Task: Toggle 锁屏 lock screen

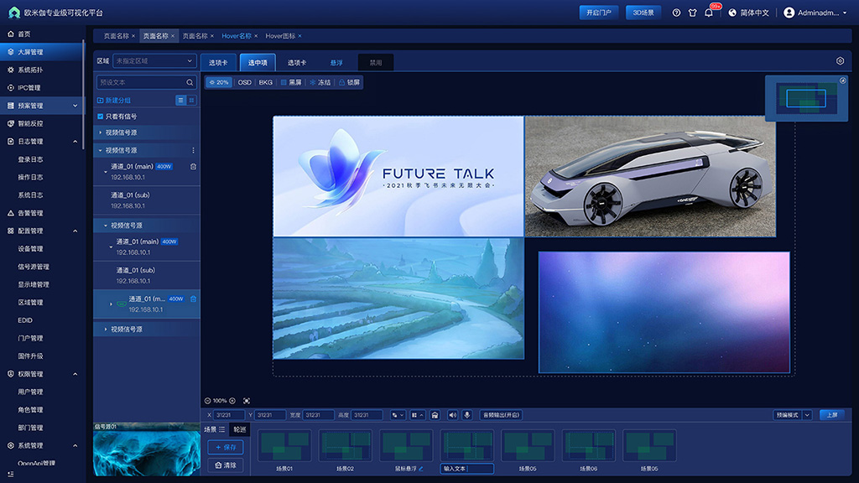Action: coord(349,82)
